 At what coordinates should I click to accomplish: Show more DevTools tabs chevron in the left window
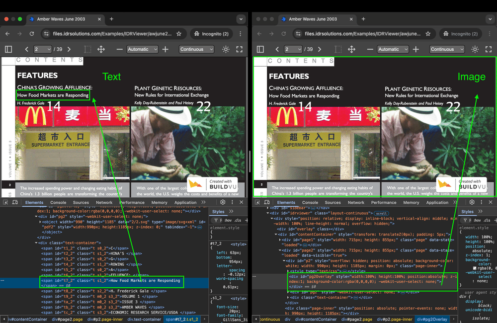[203, 202]
